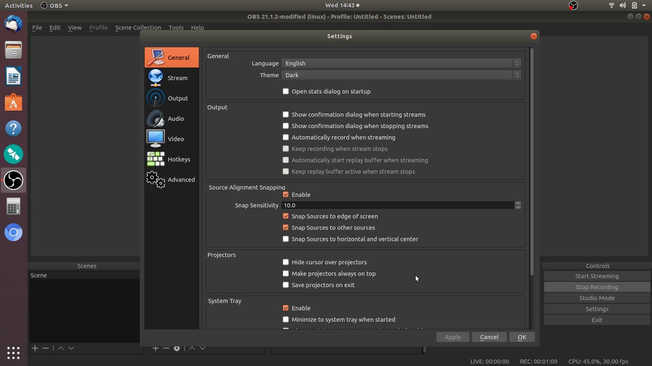Viewport: 652px width, 366px height.
Task: Open the Chromium browser dock icon
Action: click(13, 233)
